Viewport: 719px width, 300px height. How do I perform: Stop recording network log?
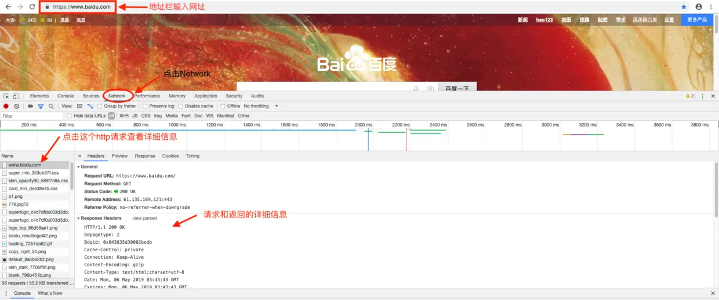coord(6,106)
